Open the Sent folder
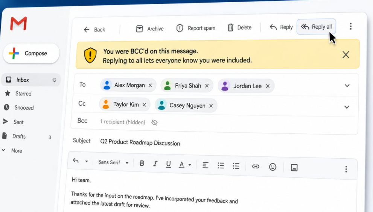This screenshot has height=212, width=373. (x=13, y=122)
